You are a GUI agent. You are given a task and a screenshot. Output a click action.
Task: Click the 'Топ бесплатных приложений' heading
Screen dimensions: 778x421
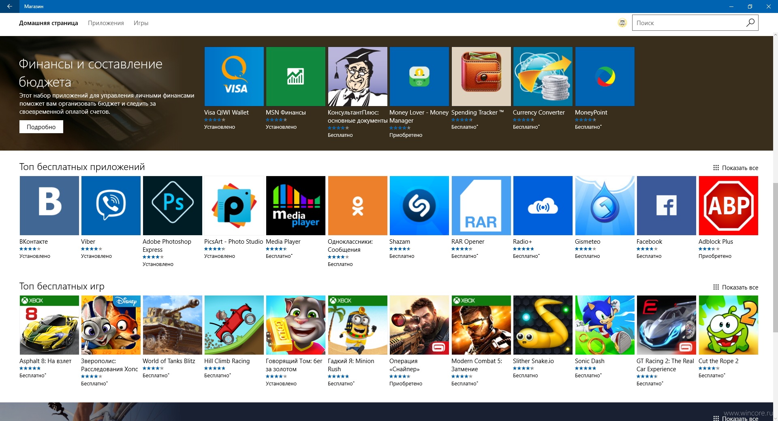click(82, 167)
